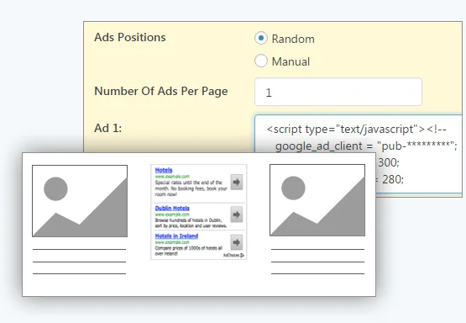Image resolution: width=466 pixels, height=323 pixels.
Task: Click the special rates description in Hotels ad
Action: [x=191, y=188]
